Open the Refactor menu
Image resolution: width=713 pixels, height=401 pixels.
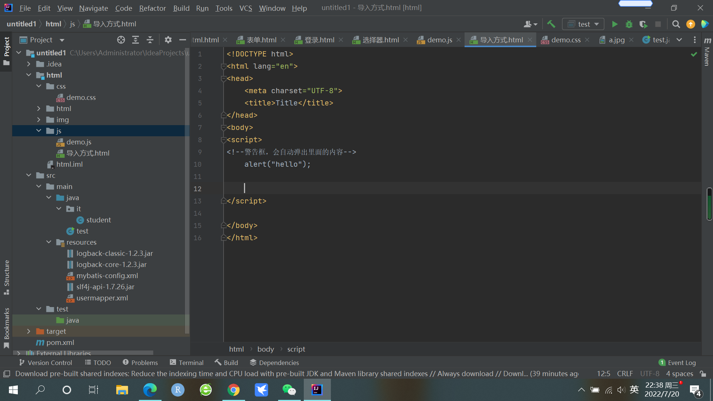[152, 8]
